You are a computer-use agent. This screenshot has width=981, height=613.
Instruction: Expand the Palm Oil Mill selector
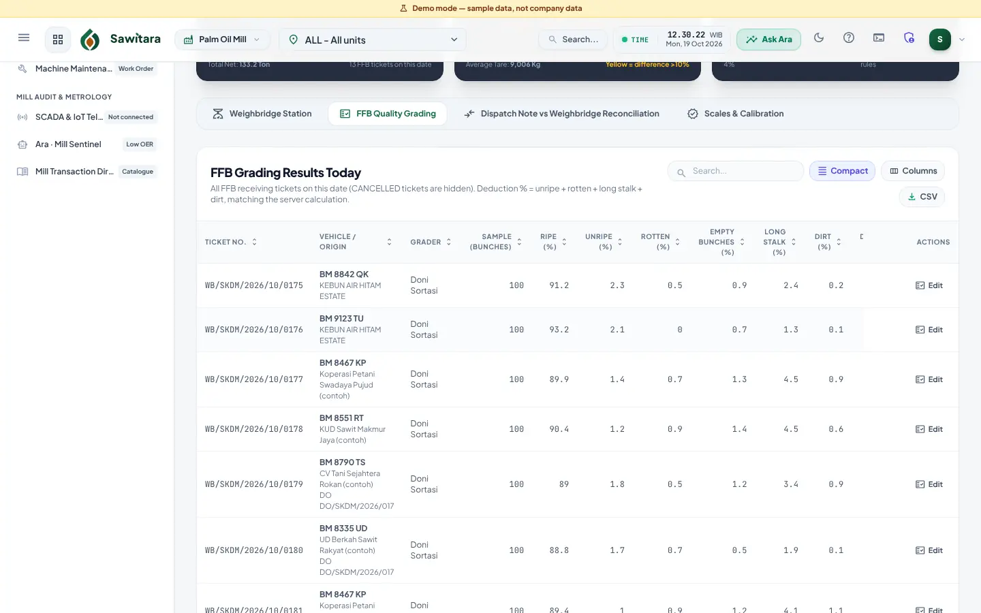point(222,40)
